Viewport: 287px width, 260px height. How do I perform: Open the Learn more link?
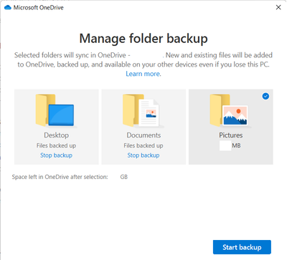[x=143, y=74]
